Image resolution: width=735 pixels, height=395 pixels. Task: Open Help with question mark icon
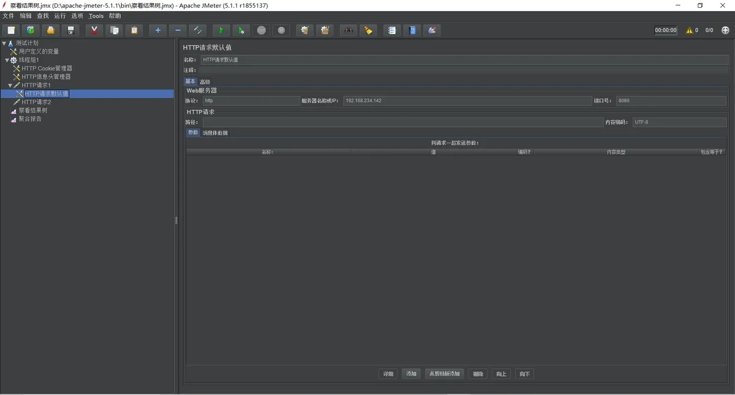pyautogui.click(x=412, y=30)
